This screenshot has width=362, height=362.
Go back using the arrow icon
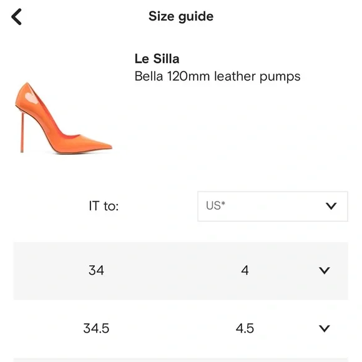pos(16,17)
